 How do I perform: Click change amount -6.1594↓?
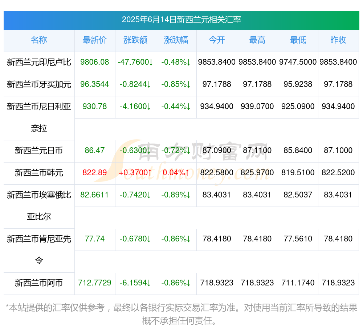coord(135,283)
